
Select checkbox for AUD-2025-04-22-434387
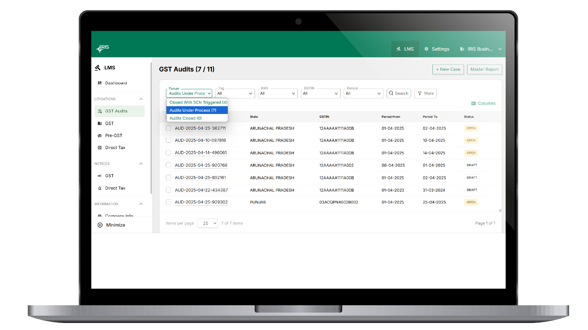tap(168, 190)
